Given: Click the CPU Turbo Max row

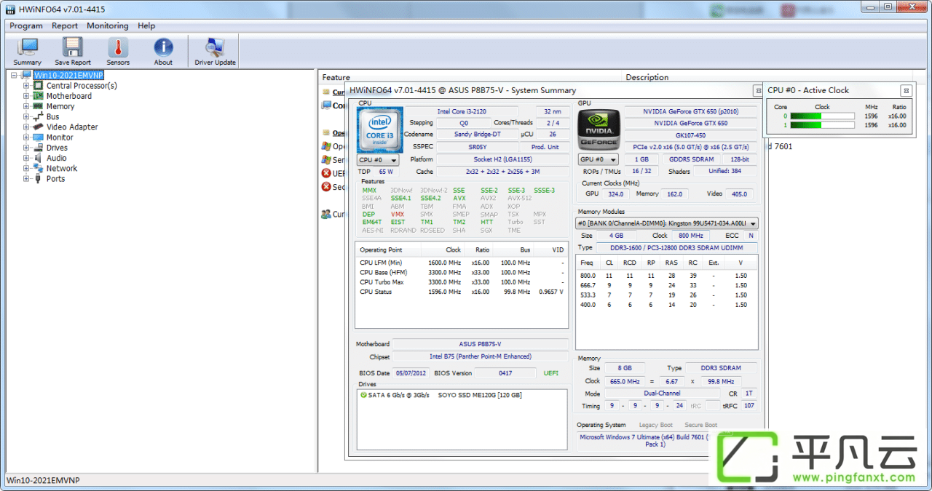Looking at the screenshot, I should tap(462, 282).
